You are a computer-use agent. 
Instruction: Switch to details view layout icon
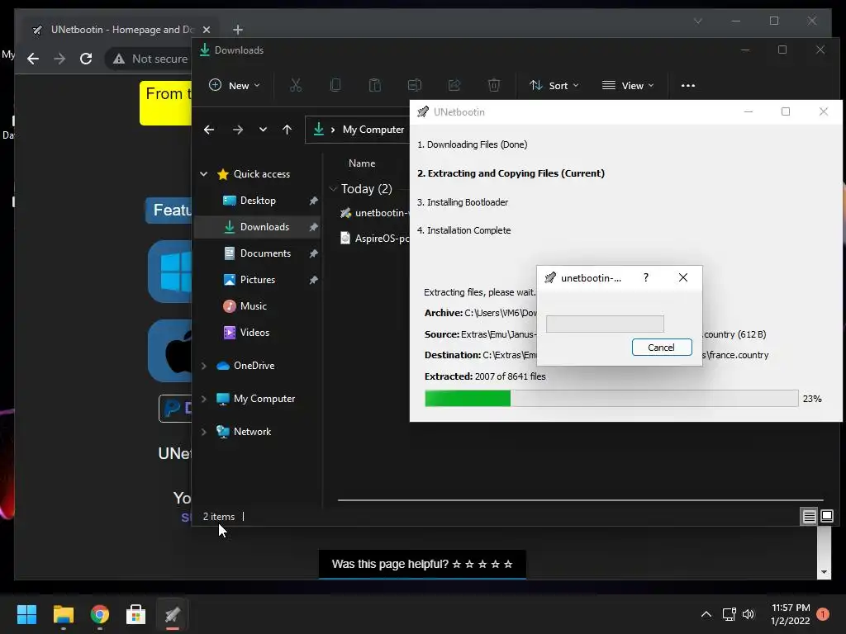pos(809,517)
